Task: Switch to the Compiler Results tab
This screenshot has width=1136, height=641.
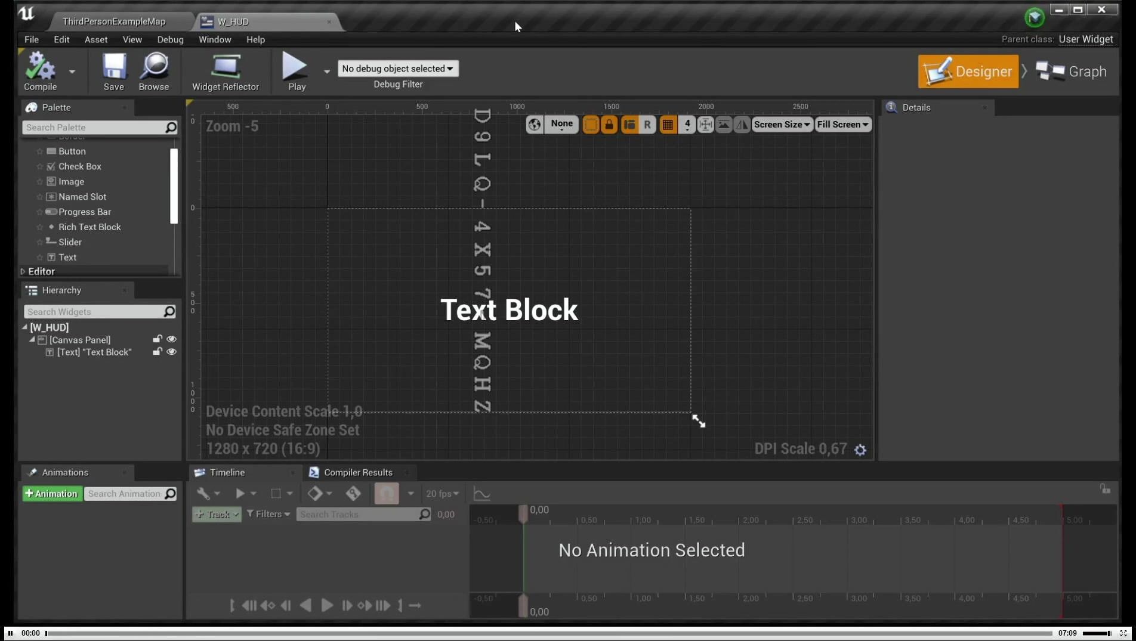Action: tap(358, 472)
